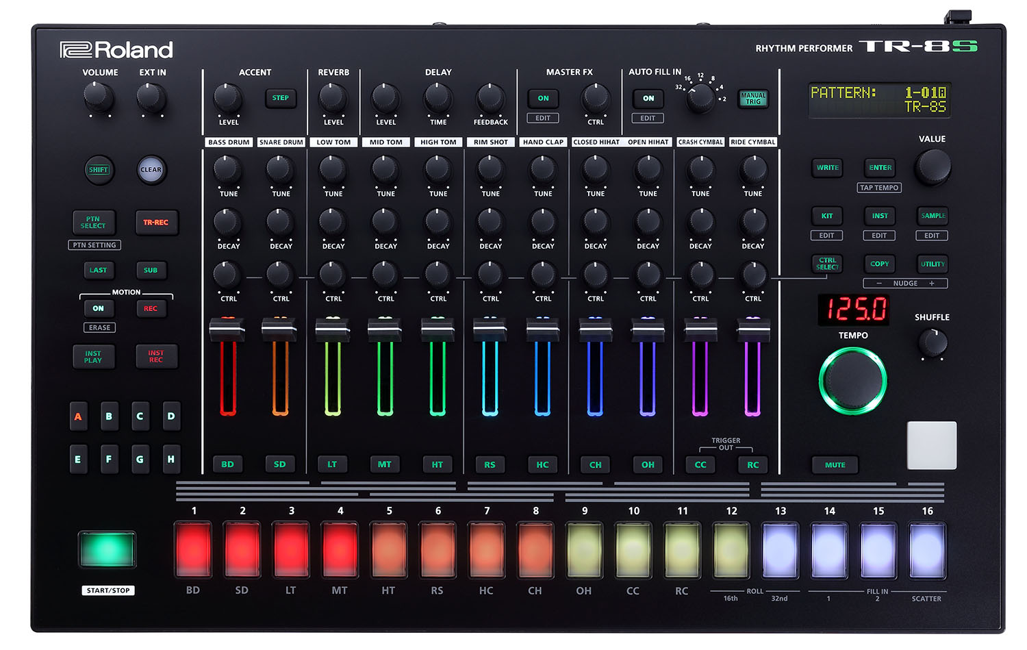Tap the ENTER button

(880, 168)
